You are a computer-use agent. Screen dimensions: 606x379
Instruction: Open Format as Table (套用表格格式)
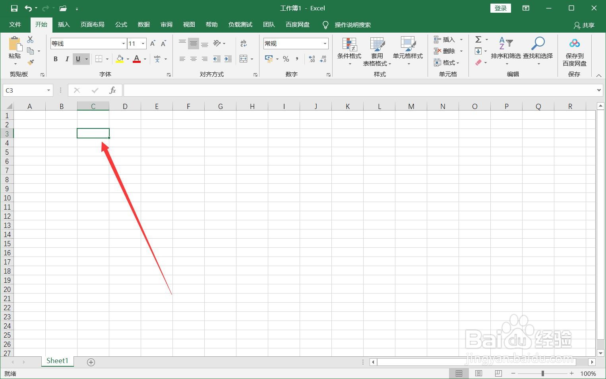point(377,51)
